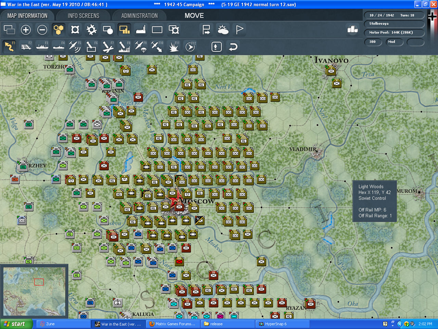Select the F1 Move mode
This screenshot has width=438, height=329.
pyautogui.click(x=9, y=46)
